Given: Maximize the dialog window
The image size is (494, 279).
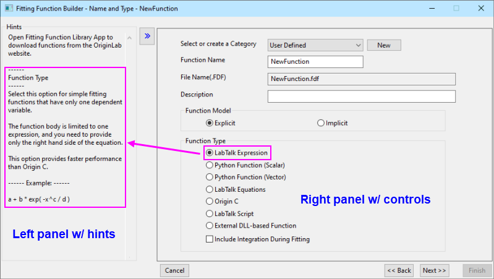Looking at the screenshot, I should [456, 9].
